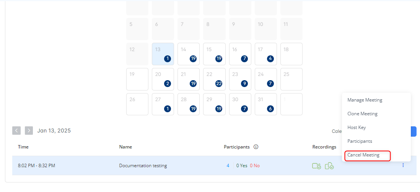Viewport: 420px width, 192px height.
Task: Open Host Key from the menu
Action: [357, 127]
